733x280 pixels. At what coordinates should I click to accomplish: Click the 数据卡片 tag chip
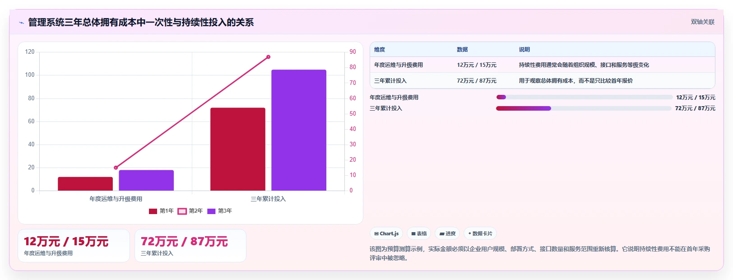tap(480, 233)
